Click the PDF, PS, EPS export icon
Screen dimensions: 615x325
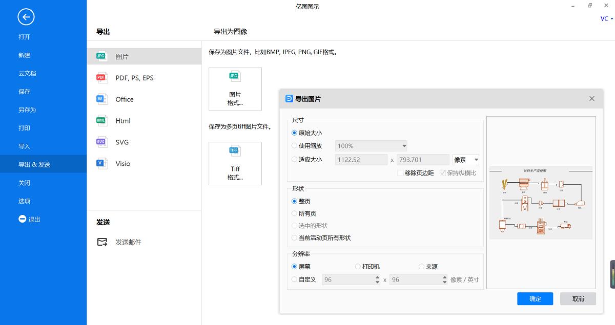(101, 77)
